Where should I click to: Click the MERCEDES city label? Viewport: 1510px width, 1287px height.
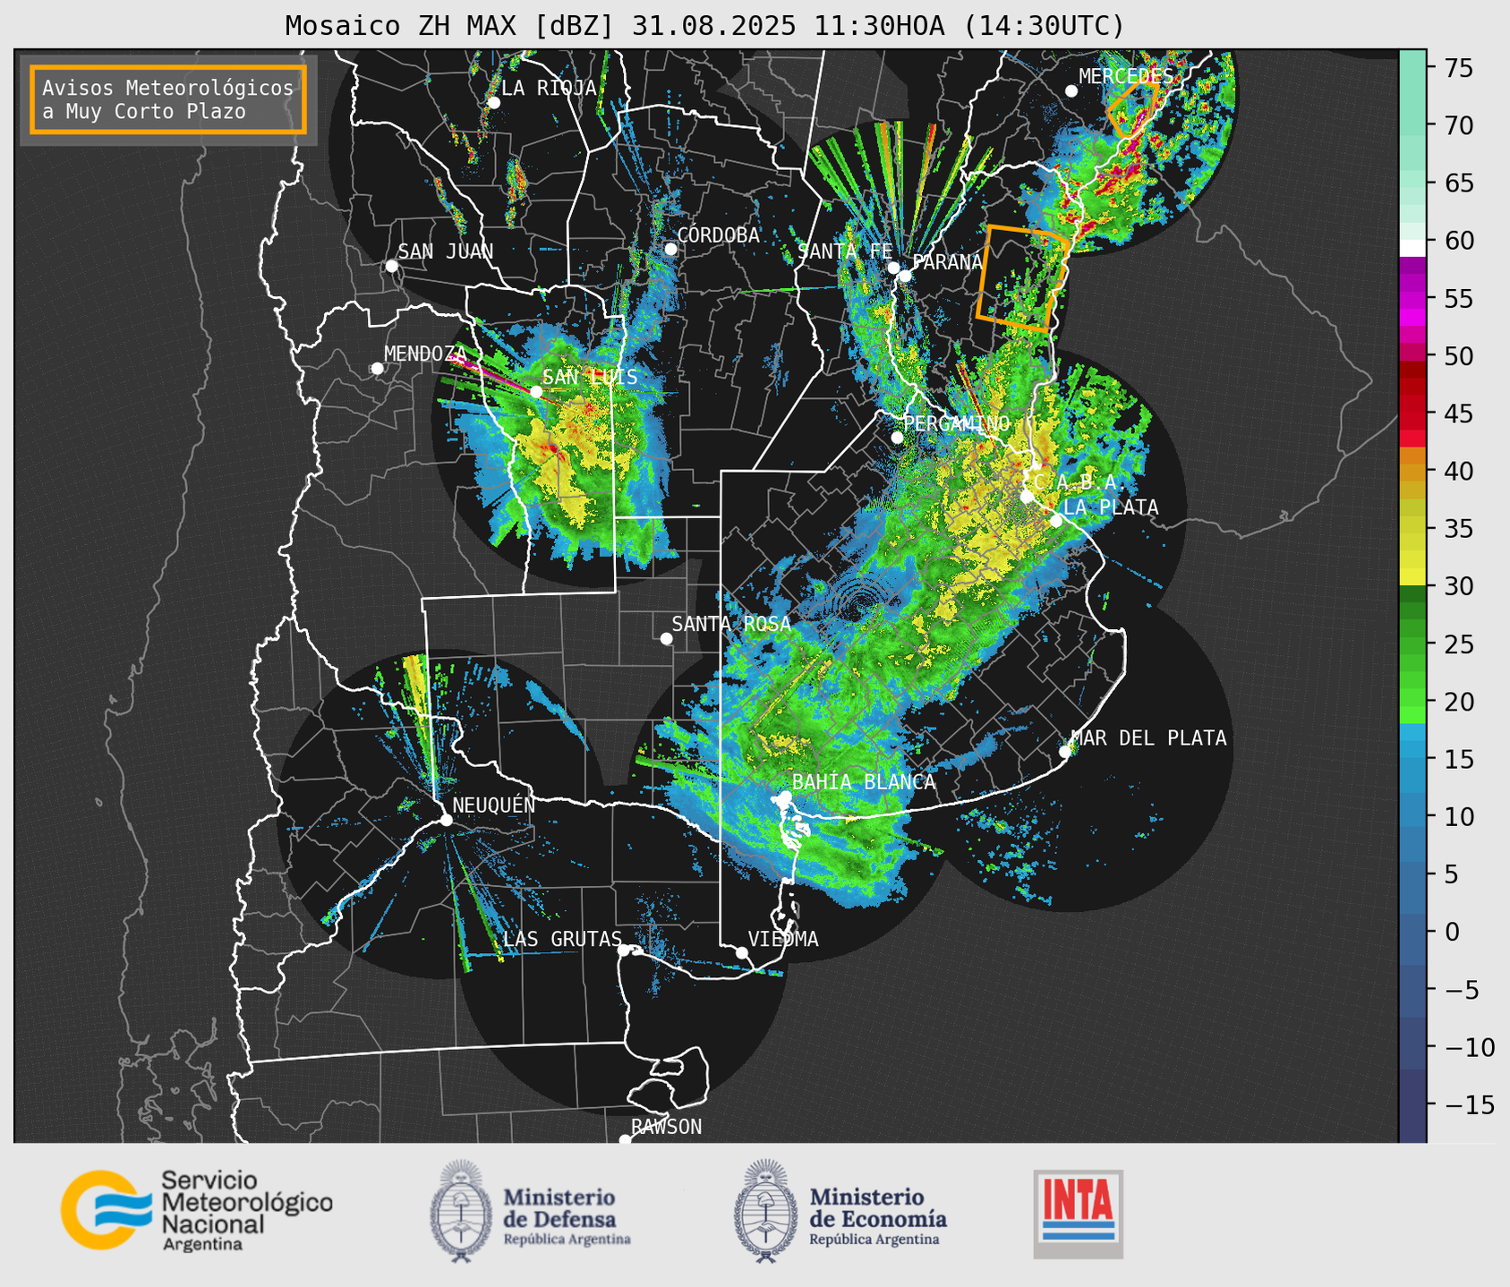pos(1126,76)
